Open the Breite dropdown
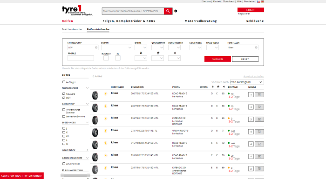The width and height of the screenshot is (326, 179). pos(141,47)
